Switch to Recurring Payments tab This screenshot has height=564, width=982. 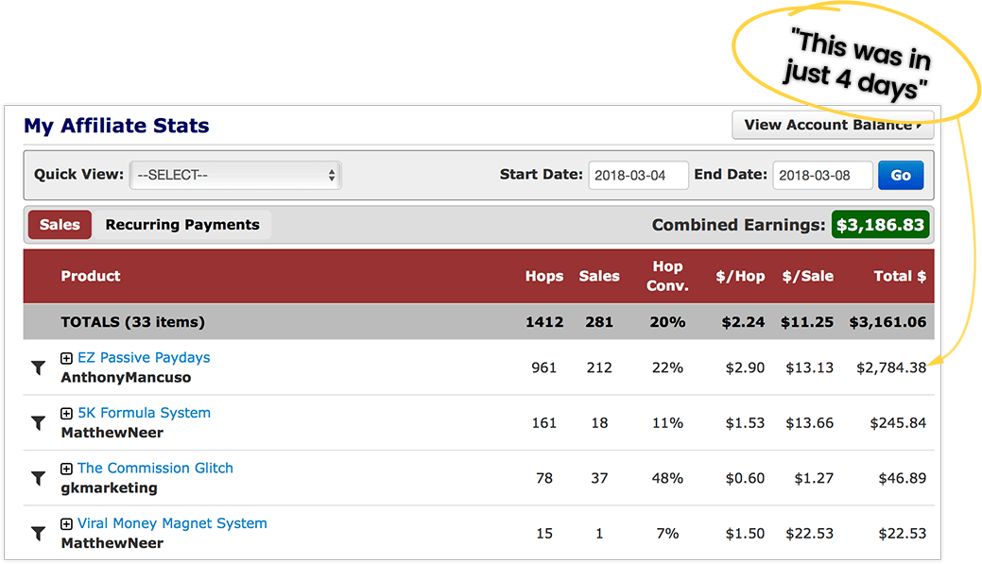click(182, 225)
